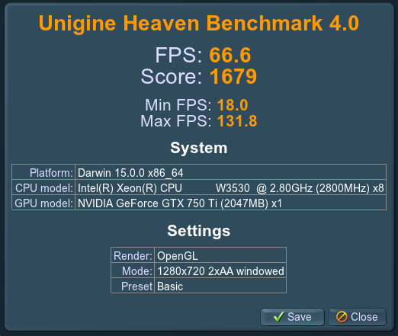The image size is (398, 336).
Task: Click the System section heading
Action: (x=199, y=148)
